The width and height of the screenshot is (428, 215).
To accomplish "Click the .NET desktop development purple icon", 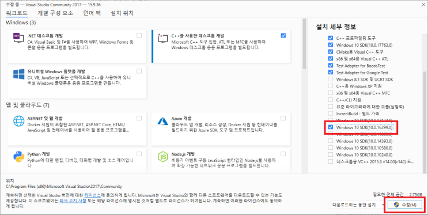I will click(19, 38).
